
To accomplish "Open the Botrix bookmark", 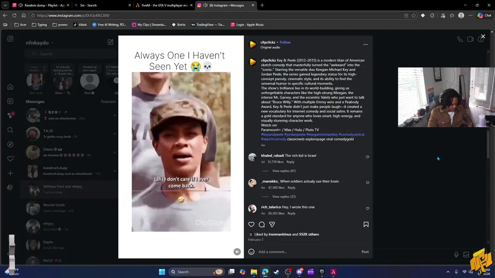I will pos(178,25).
